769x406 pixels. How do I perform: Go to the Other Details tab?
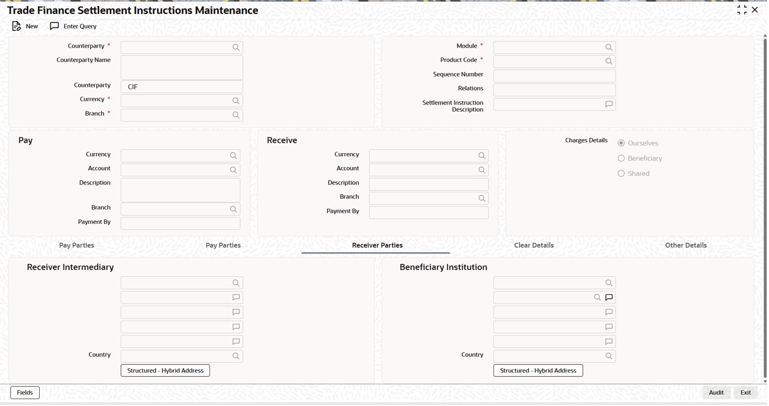pyautogui.click(x=686, y=245)
